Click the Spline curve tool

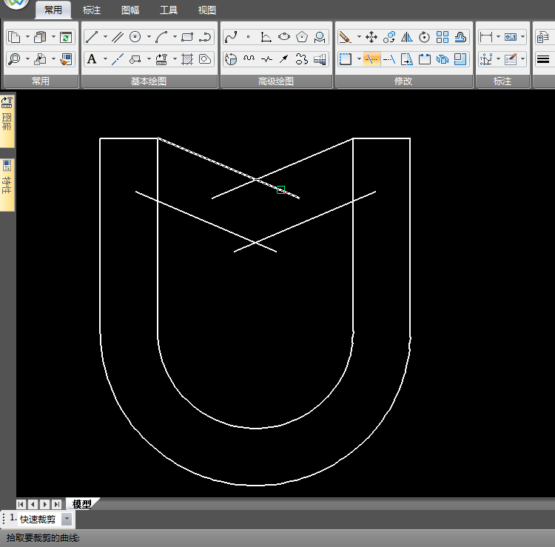click(230, 37)
